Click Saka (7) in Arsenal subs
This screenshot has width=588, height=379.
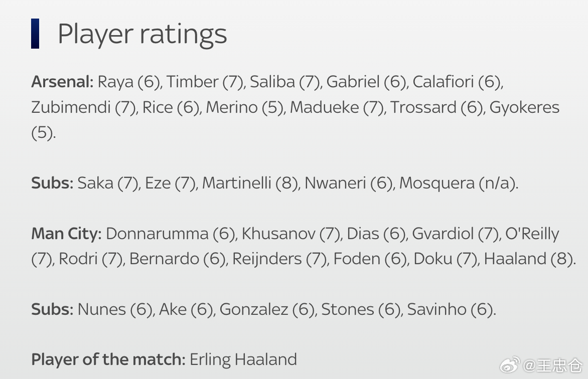pyautogui.click(x=108, y=183)
